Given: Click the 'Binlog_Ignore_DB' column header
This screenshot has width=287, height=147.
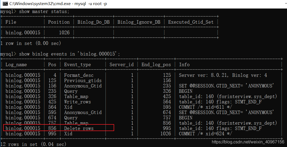Looking at the screenshot, I should point(139,22).
